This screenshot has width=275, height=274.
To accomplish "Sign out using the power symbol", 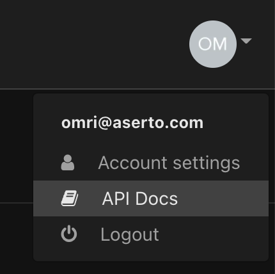I will pos(69,234).
